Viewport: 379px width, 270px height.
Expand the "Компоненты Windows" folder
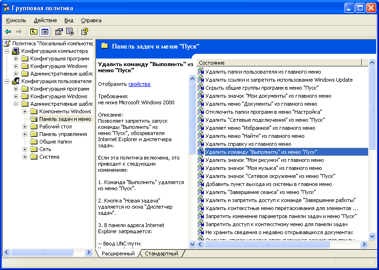click(25, 111)
